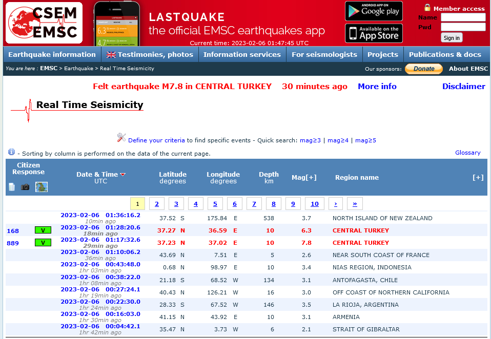Open the 00:43:48.0 Nias Region entry
The height and width of the screenshot is (339, 491).
coord(100,264)
